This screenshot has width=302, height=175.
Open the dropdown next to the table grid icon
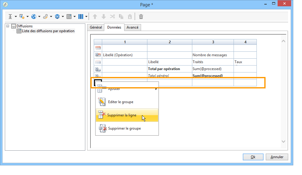coord(74,17)
